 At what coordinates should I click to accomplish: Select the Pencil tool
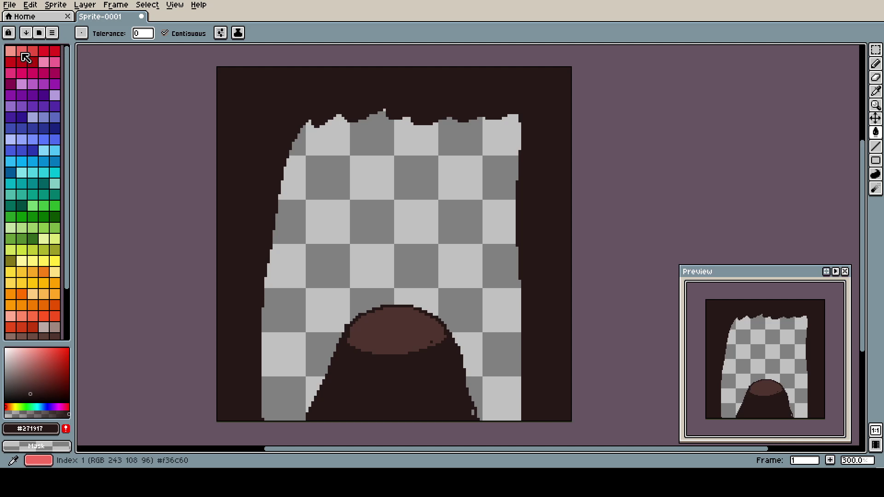pos(875,64)
